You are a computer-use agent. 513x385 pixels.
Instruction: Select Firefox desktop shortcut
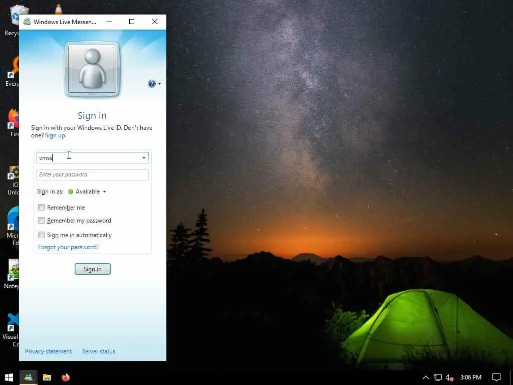click(x=13, y=123)
